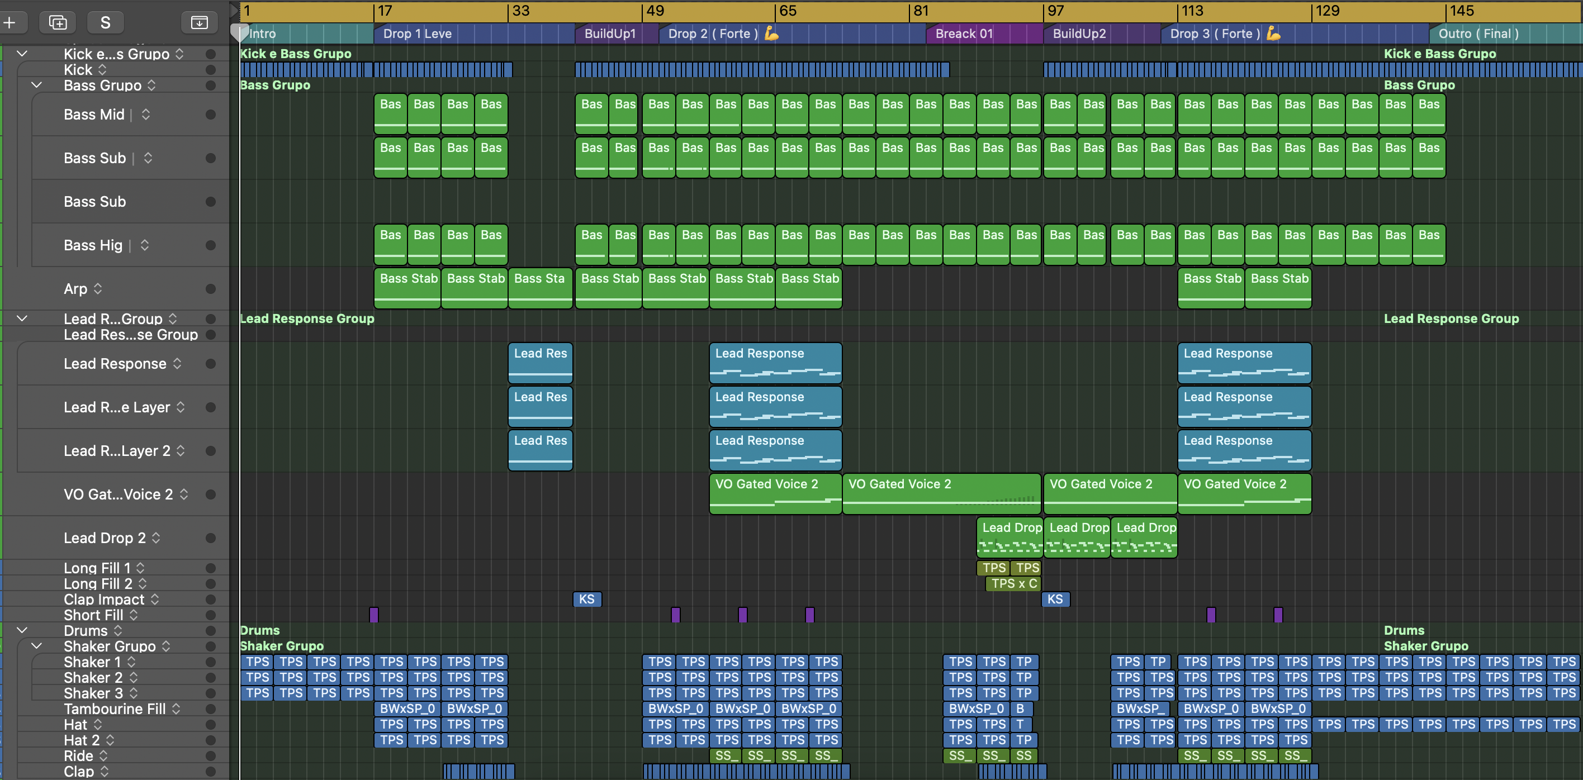
Task: Toggle the round dot button on Bass Mid track
Action: pos(211,114)
